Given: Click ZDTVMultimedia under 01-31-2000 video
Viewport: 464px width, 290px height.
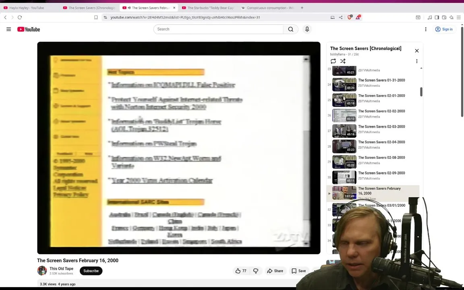Looking at the screenshot, I should [369, 86].
